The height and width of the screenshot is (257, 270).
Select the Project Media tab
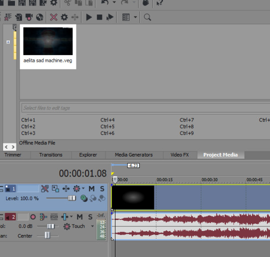pyautogui.click(x=220, y=155)
